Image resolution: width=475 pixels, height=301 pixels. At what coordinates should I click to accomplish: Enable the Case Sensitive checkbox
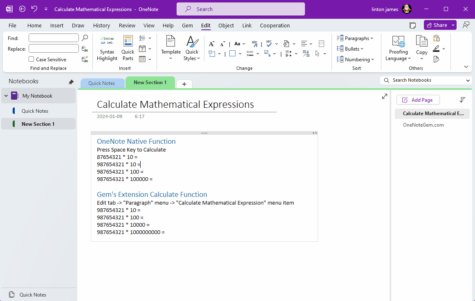31,59
